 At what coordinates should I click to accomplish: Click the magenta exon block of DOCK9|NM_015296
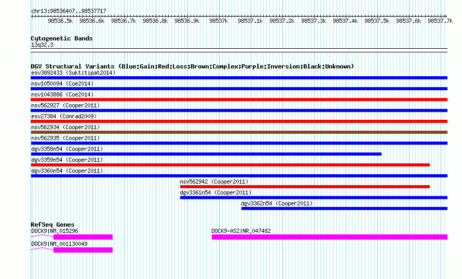coord(83,237)
